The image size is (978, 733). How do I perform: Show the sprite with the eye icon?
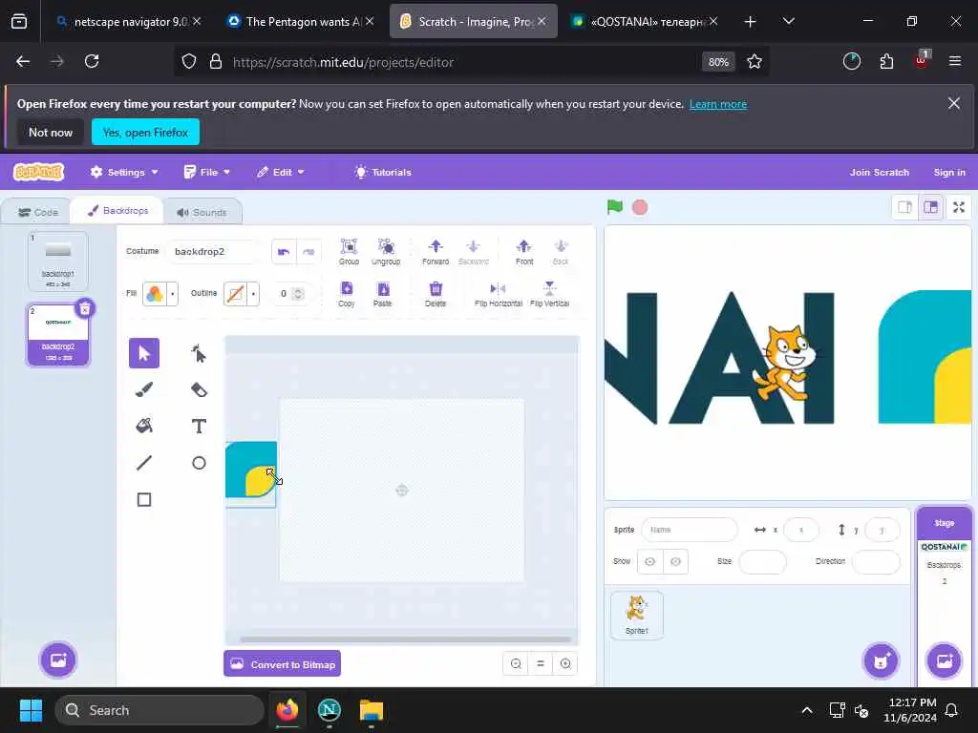pos(649,561)
